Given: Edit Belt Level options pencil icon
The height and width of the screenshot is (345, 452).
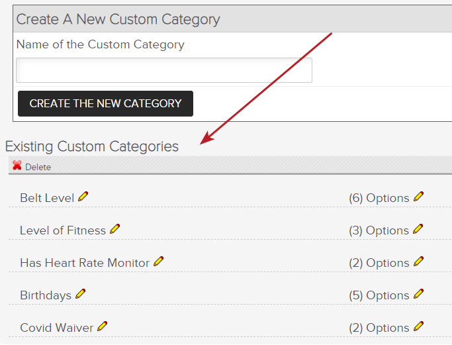Looking at the screenshot, I should [418, 197].
